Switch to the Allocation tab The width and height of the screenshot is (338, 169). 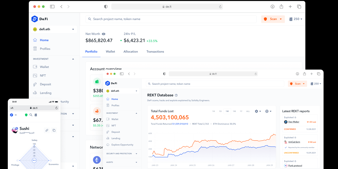pos(131,52)
